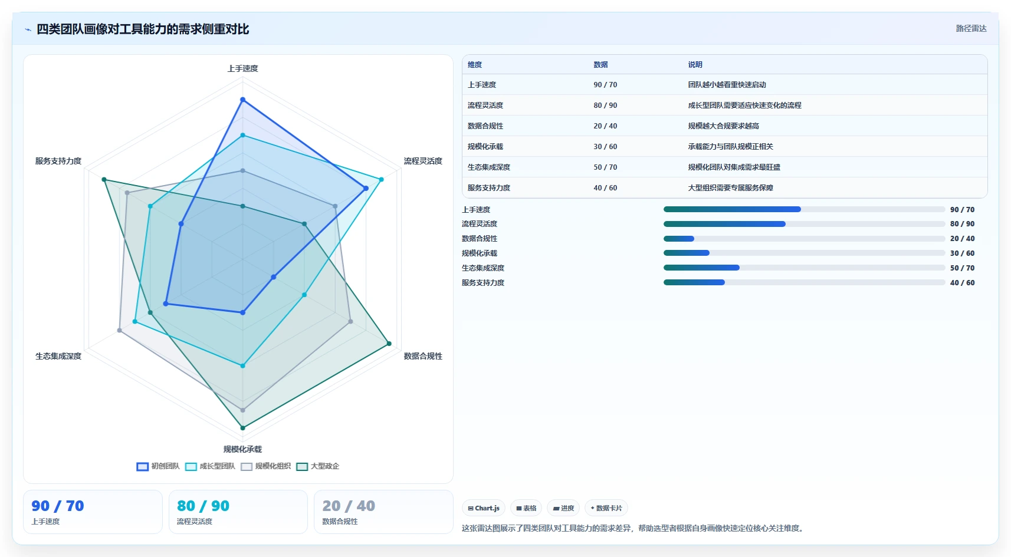Click 大型政企 data point on 服务支持力度 axis
Image resolution: width=1011 pixels, height=557 pixels.
click(104, 179)
